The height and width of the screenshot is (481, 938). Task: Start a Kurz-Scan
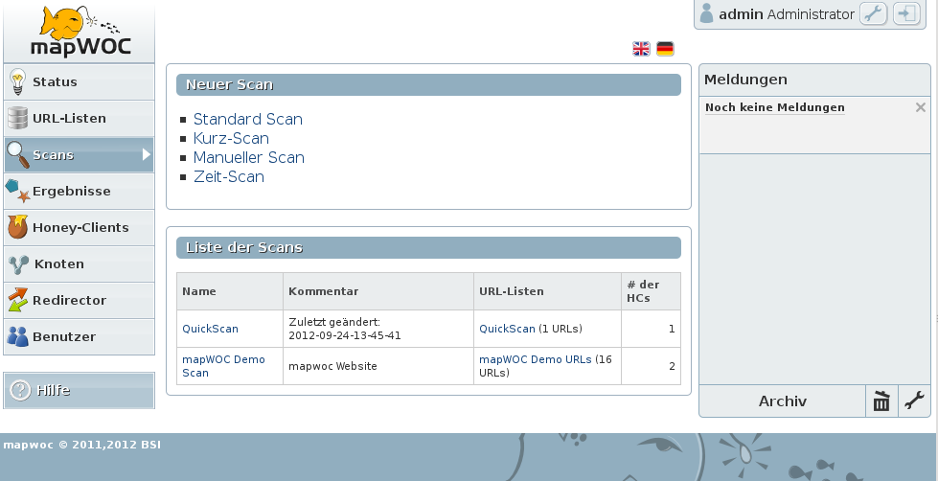[231, 138]
